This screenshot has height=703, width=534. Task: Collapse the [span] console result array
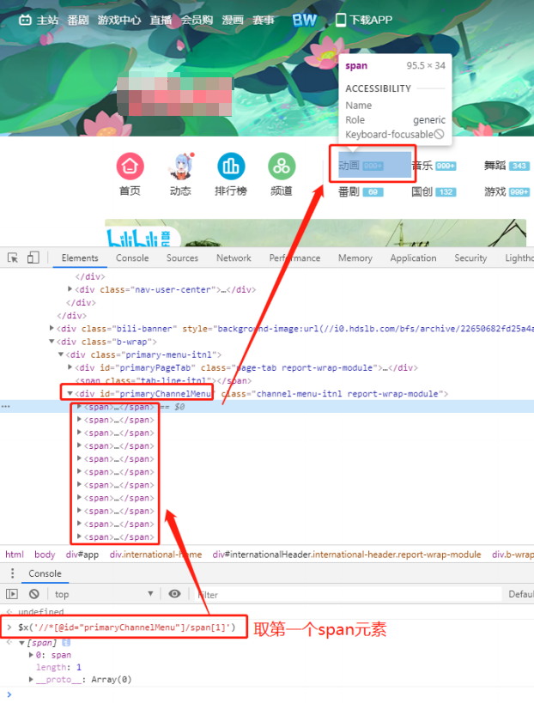[21, 642]
